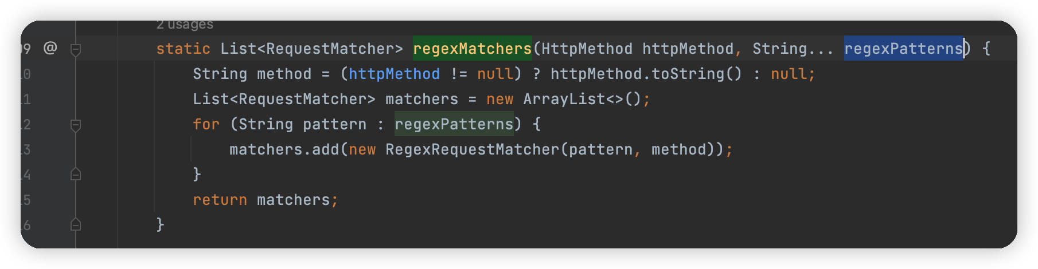Click the @ annotation gutter icon

(50, 48)
